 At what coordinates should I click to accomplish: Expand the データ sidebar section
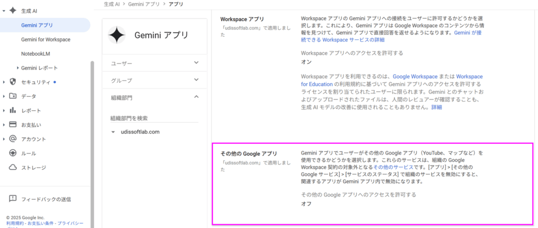coord(4,96)
